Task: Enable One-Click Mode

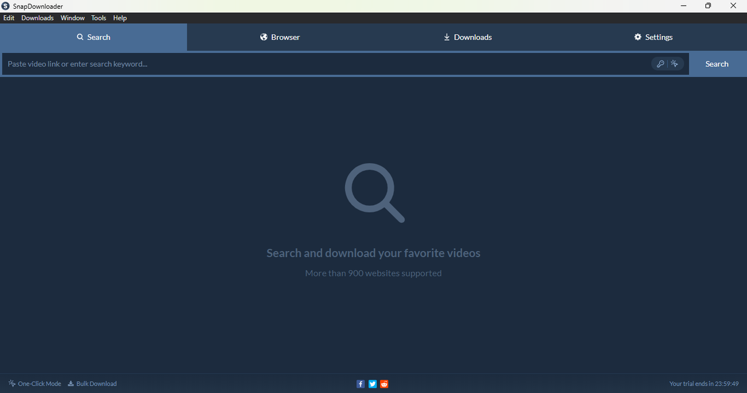Action: tap(34, 384)
